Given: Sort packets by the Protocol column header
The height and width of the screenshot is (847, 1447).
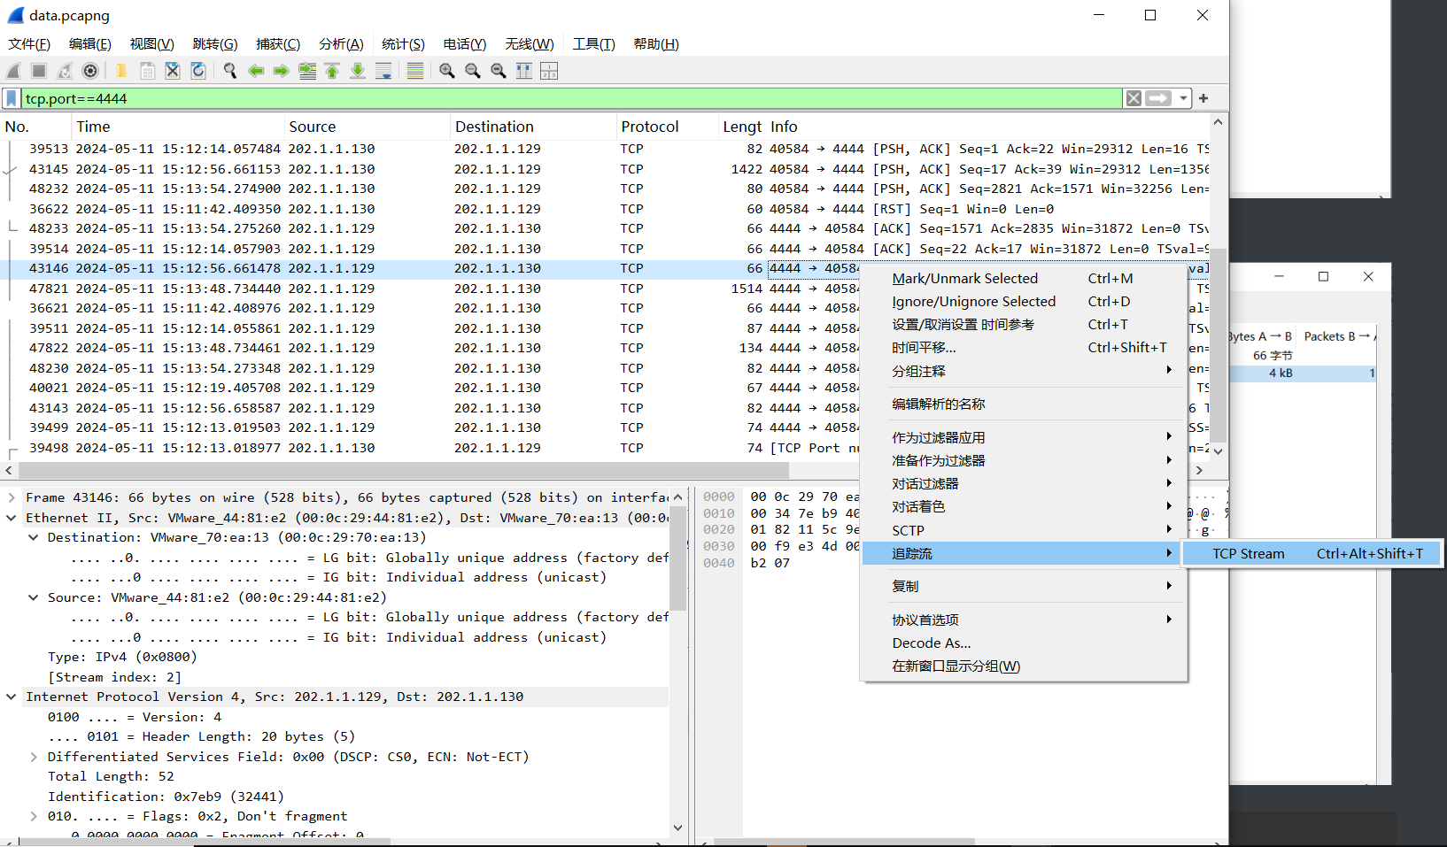Looking at the screenshot, I should [667, 127].
